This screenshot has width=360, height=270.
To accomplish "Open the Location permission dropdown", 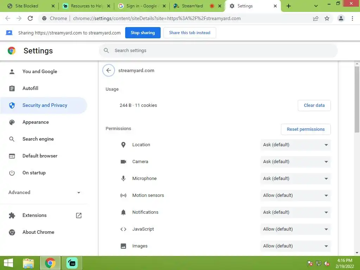I will point(295,144).
